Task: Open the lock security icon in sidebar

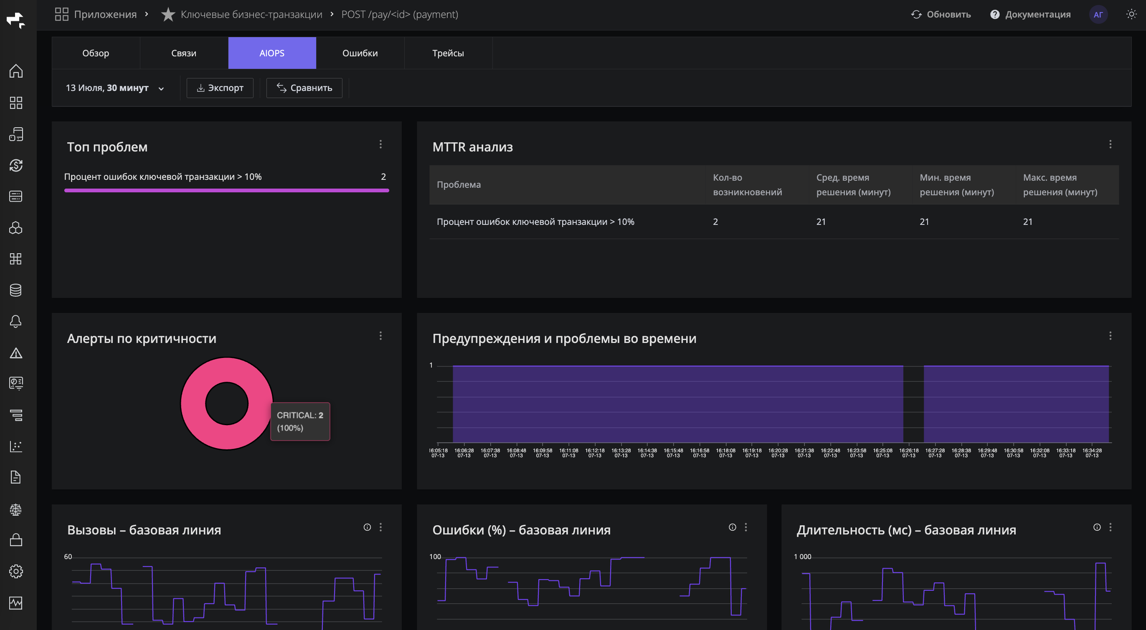Action: [16, 540]
